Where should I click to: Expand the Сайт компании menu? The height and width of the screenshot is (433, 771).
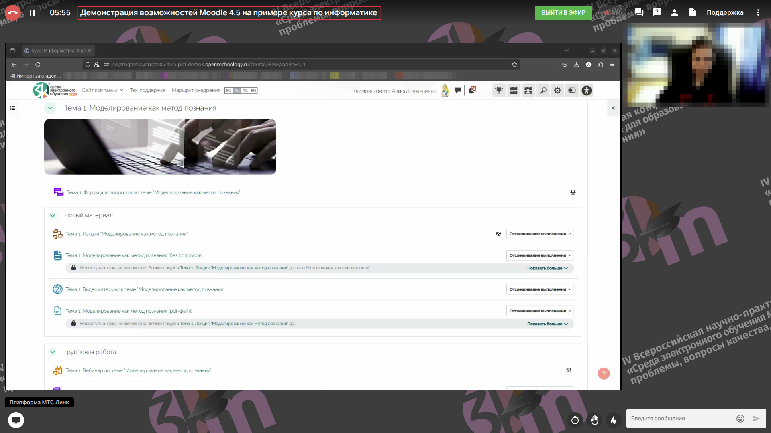pos(102,90)
